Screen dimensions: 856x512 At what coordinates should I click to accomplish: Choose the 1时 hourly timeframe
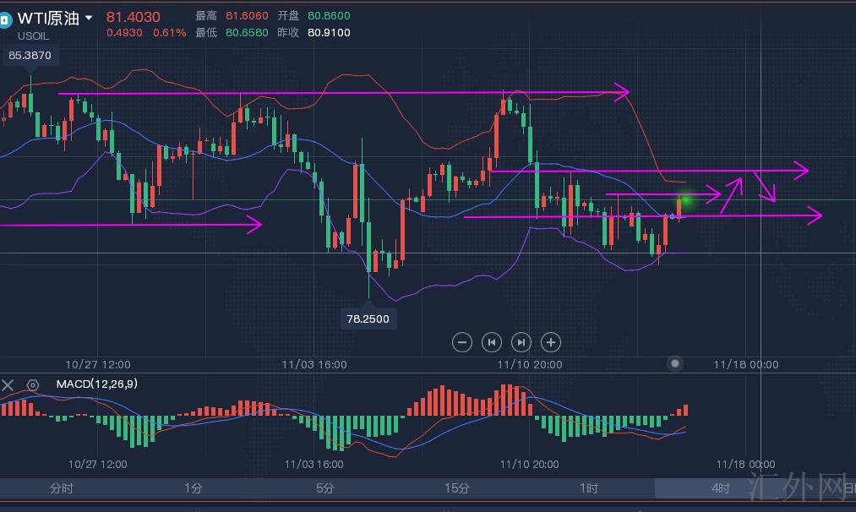pyautogui.click(x=589, y=488)
